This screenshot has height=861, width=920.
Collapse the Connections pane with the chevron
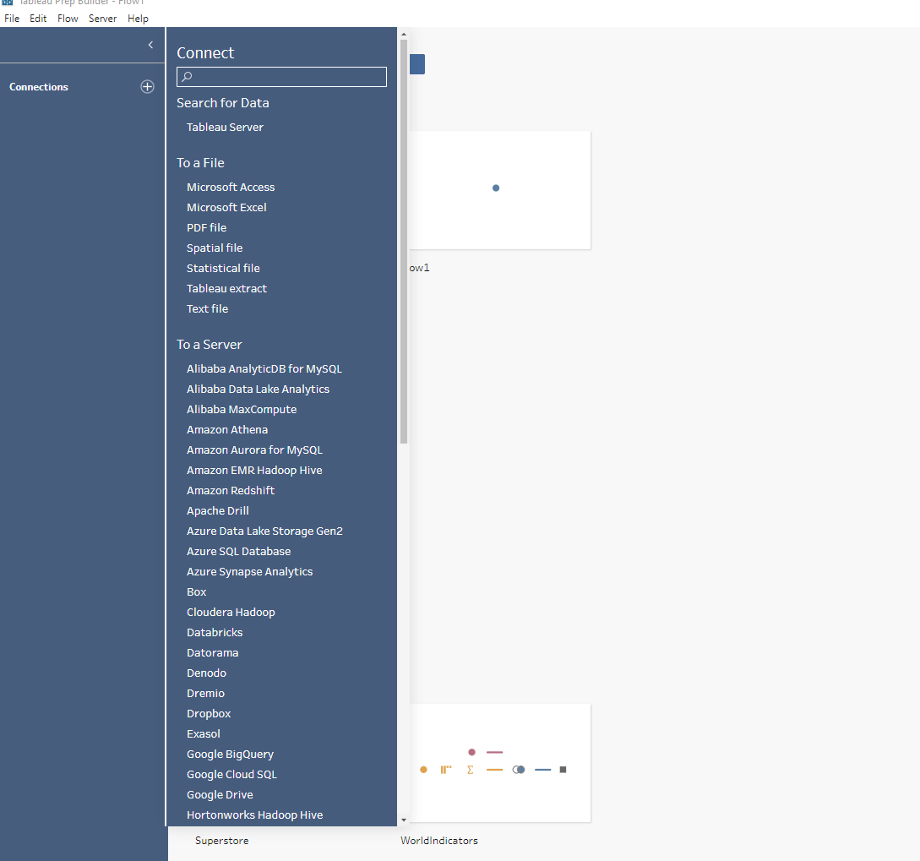tap(150, 45)
